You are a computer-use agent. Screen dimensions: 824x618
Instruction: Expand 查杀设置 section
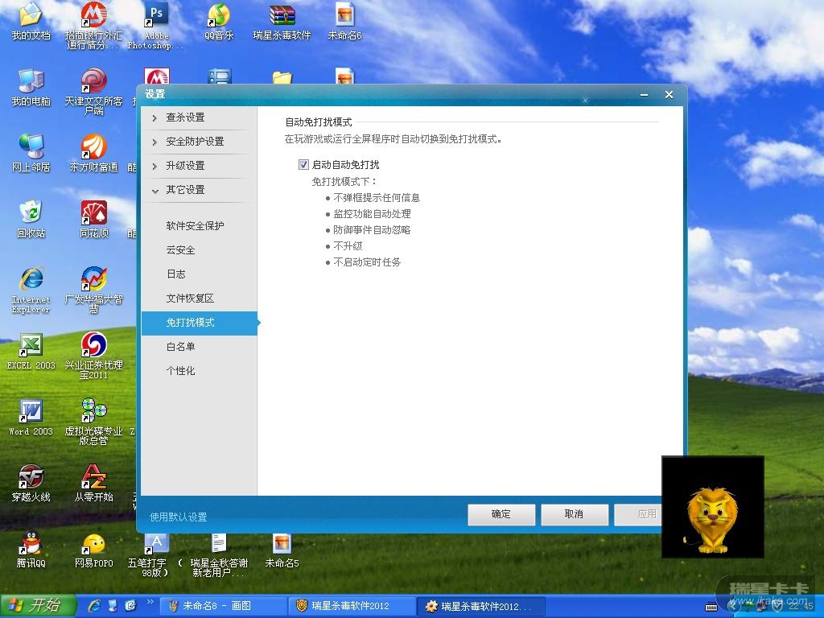pyautogui.click(x=200, y=117)
